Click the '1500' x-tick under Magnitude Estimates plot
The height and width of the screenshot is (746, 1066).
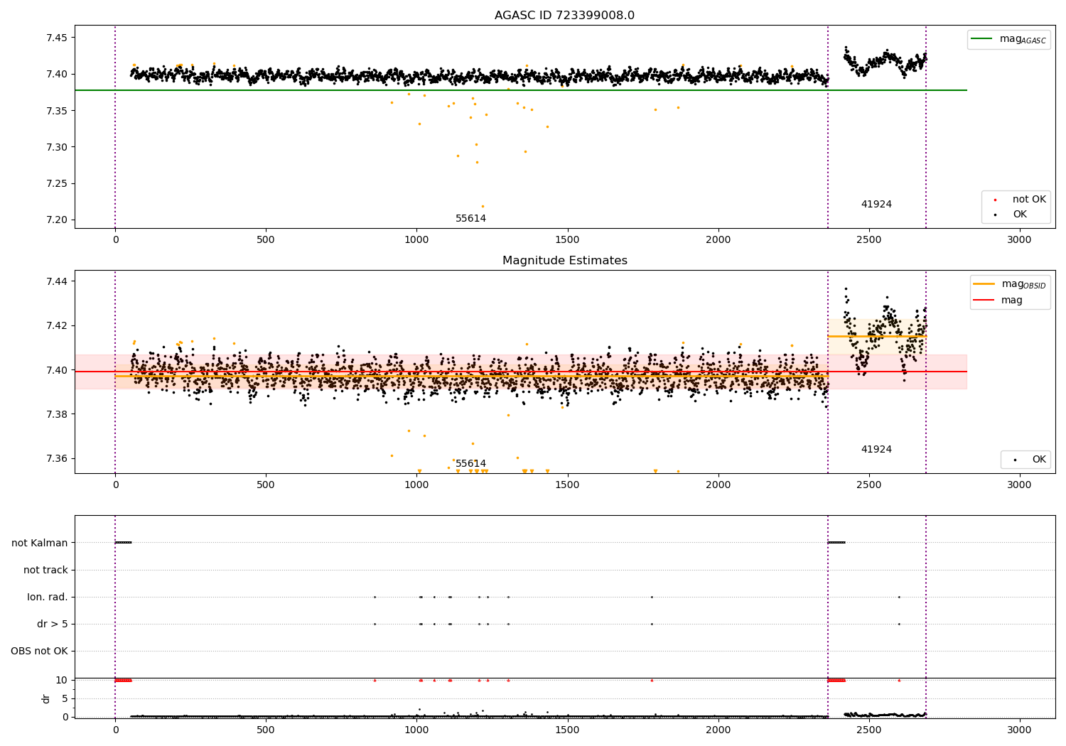(567, 485)
